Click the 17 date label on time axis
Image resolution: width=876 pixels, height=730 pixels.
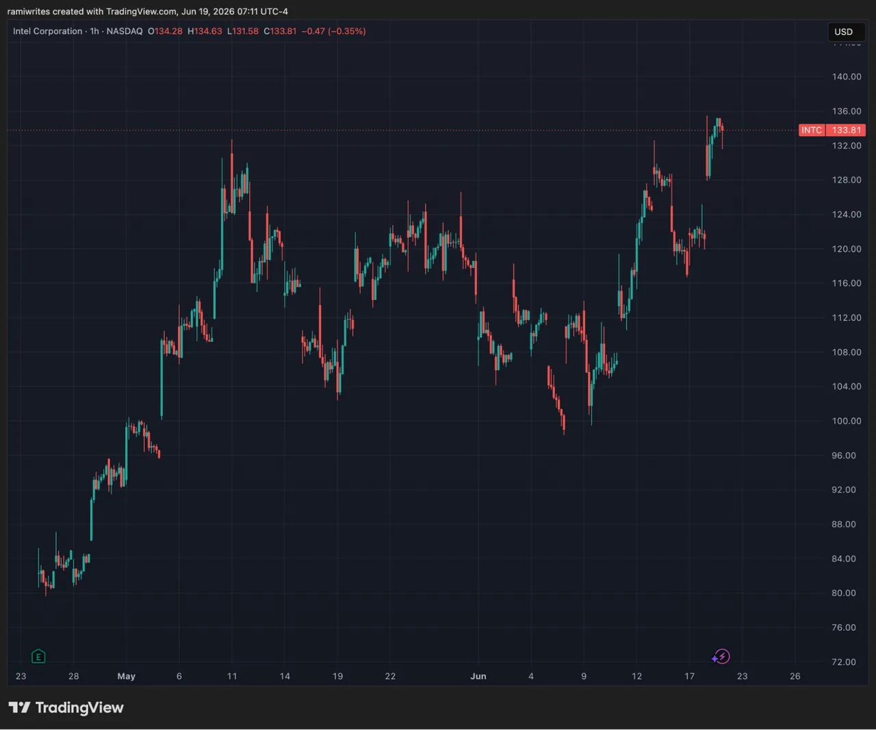[x=689, y=676]
